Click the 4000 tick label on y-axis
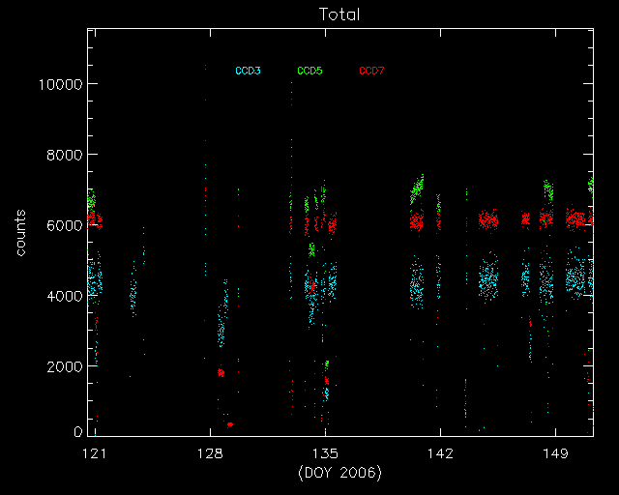The width and height of the screenshot is (619, 495). (x=62, y=296)
